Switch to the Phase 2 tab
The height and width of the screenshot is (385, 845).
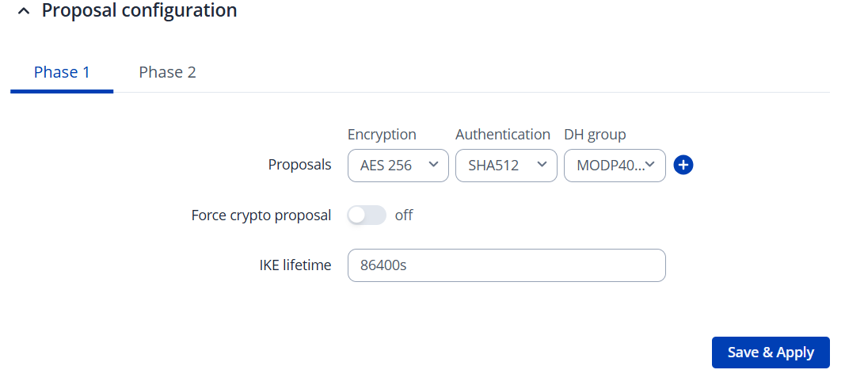167,72
